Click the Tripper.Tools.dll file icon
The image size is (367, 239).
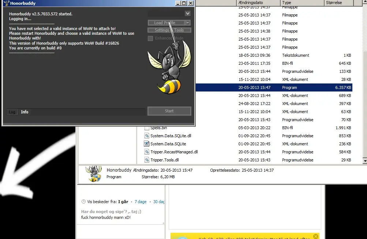(147, 160)
